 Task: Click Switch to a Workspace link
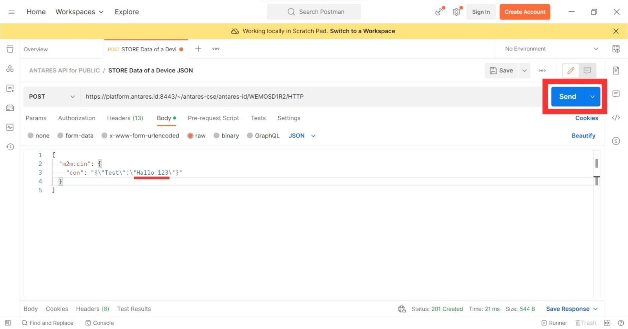click(362, 31)
